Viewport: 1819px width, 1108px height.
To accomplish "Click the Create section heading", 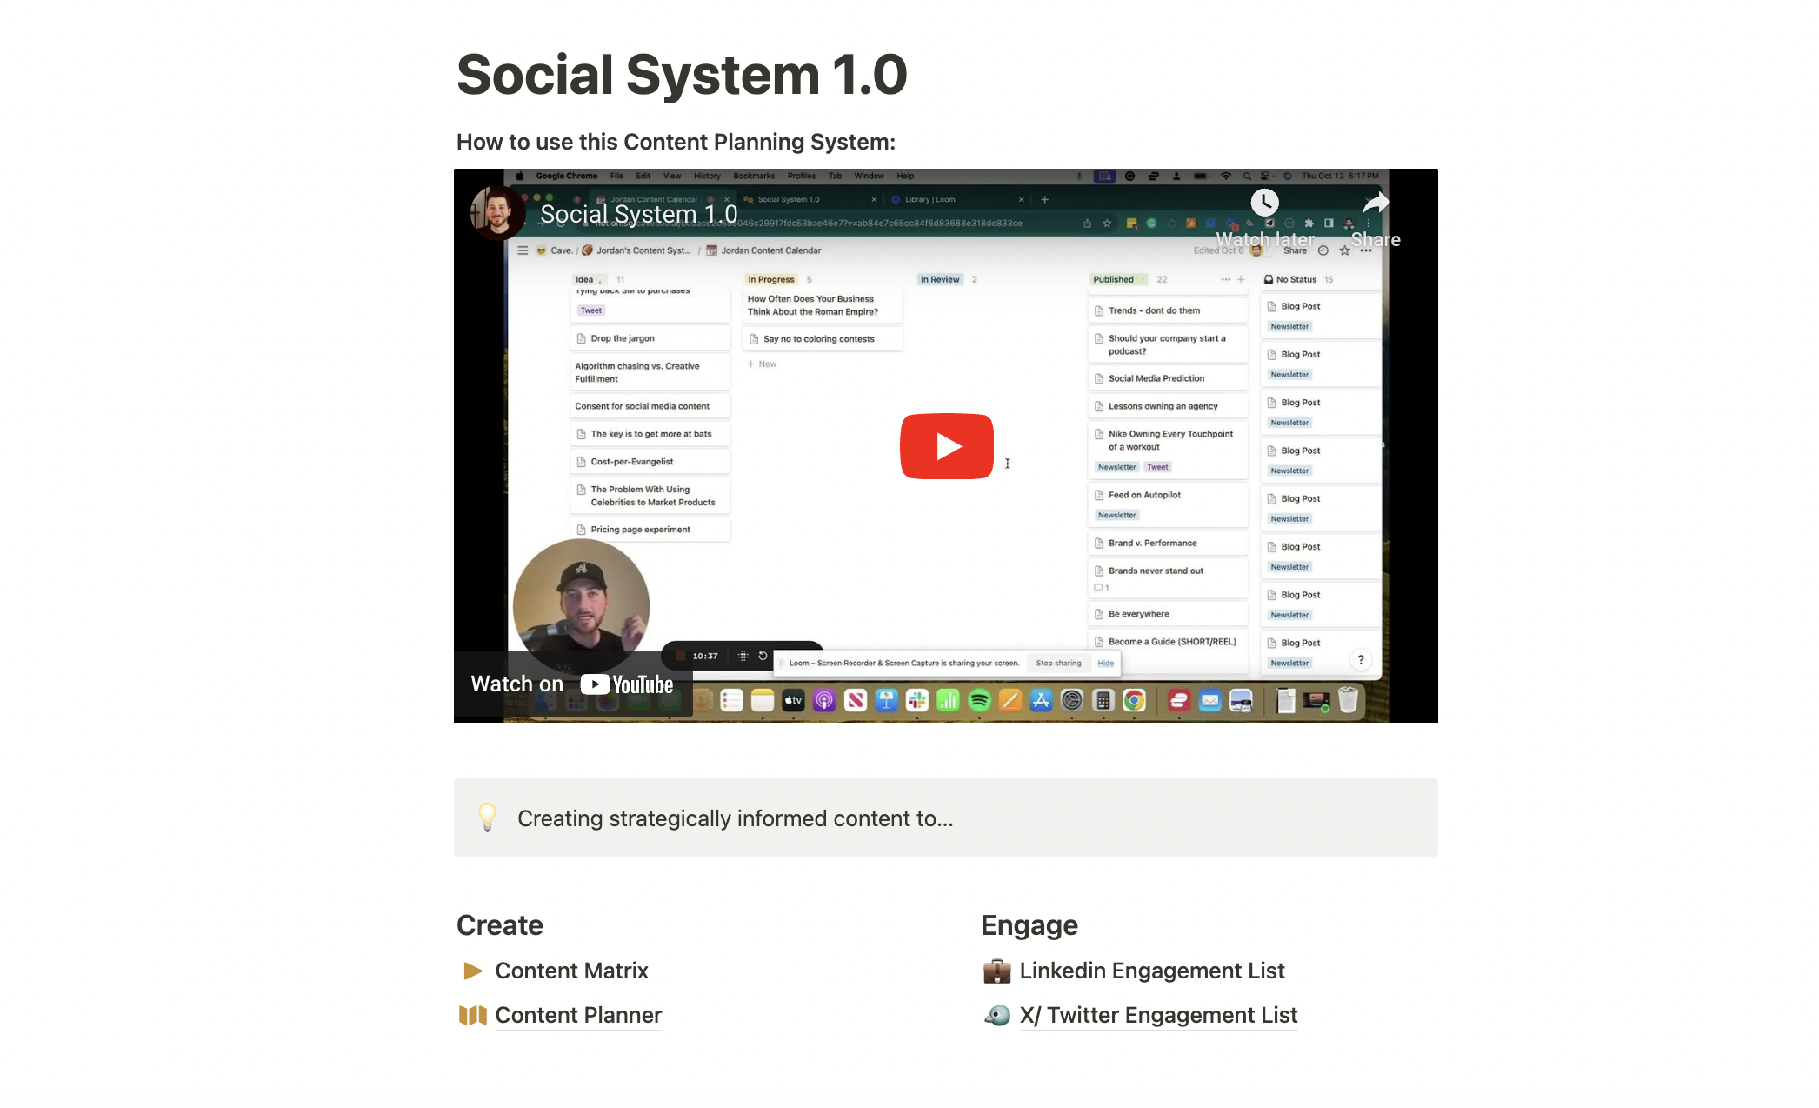I will 500,925.
